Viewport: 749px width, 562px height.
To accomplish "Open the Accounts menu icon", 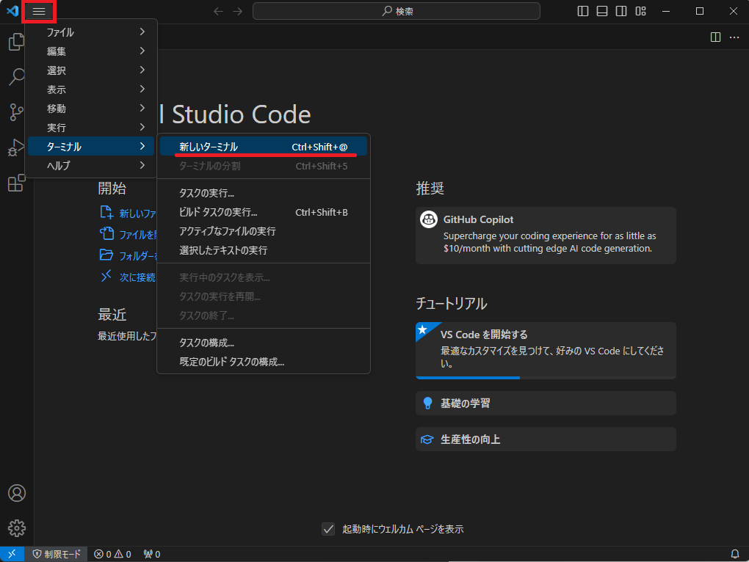I will click(x=17, y=493).
